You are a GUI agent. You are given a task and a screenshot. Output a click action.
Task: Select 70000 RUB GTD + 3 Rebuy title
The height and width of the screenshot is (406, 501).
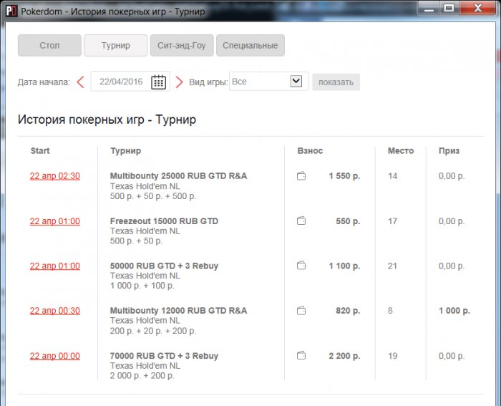click(164, 356)
